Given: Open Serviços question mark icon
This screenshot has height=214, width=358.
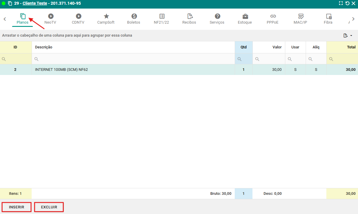Looking at the screenshot, I should pyautogui.click(x=217, y=16).
